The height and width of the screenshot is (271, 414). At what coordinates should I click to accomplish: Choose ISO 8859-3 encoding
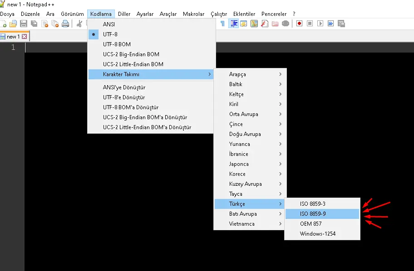click(x=322, y=204)
